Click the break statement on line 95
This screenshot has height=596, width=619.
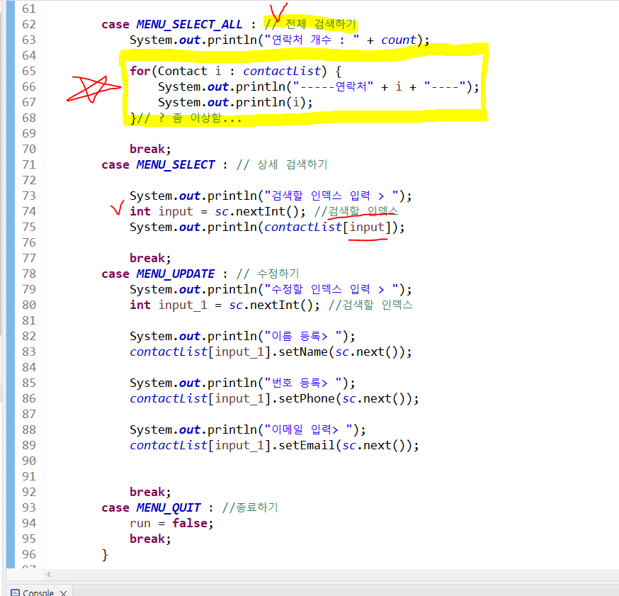[x=150, y=539]
